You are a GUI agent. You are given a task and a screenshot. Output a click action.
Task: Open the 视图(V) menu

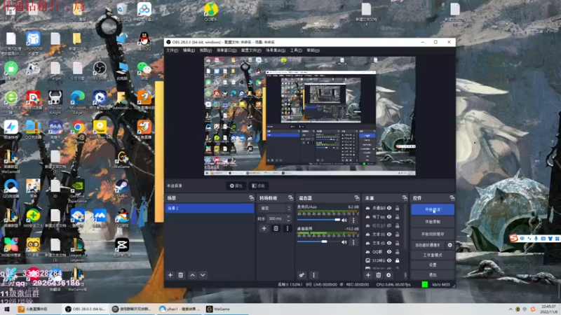pos(205,50)
